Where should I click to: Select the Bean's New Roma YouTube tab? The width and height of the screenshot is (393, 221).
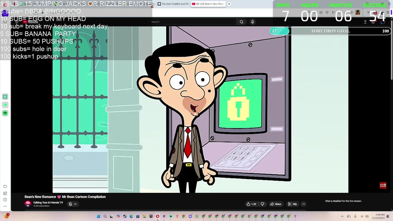[x=208, y=4]
